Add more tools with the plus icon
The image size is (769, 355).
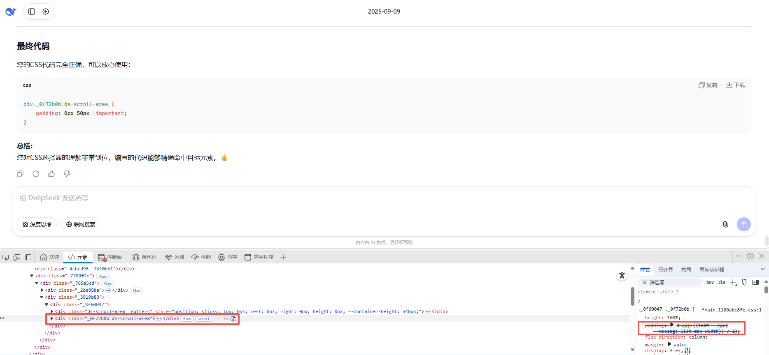[x=283, y=257]
